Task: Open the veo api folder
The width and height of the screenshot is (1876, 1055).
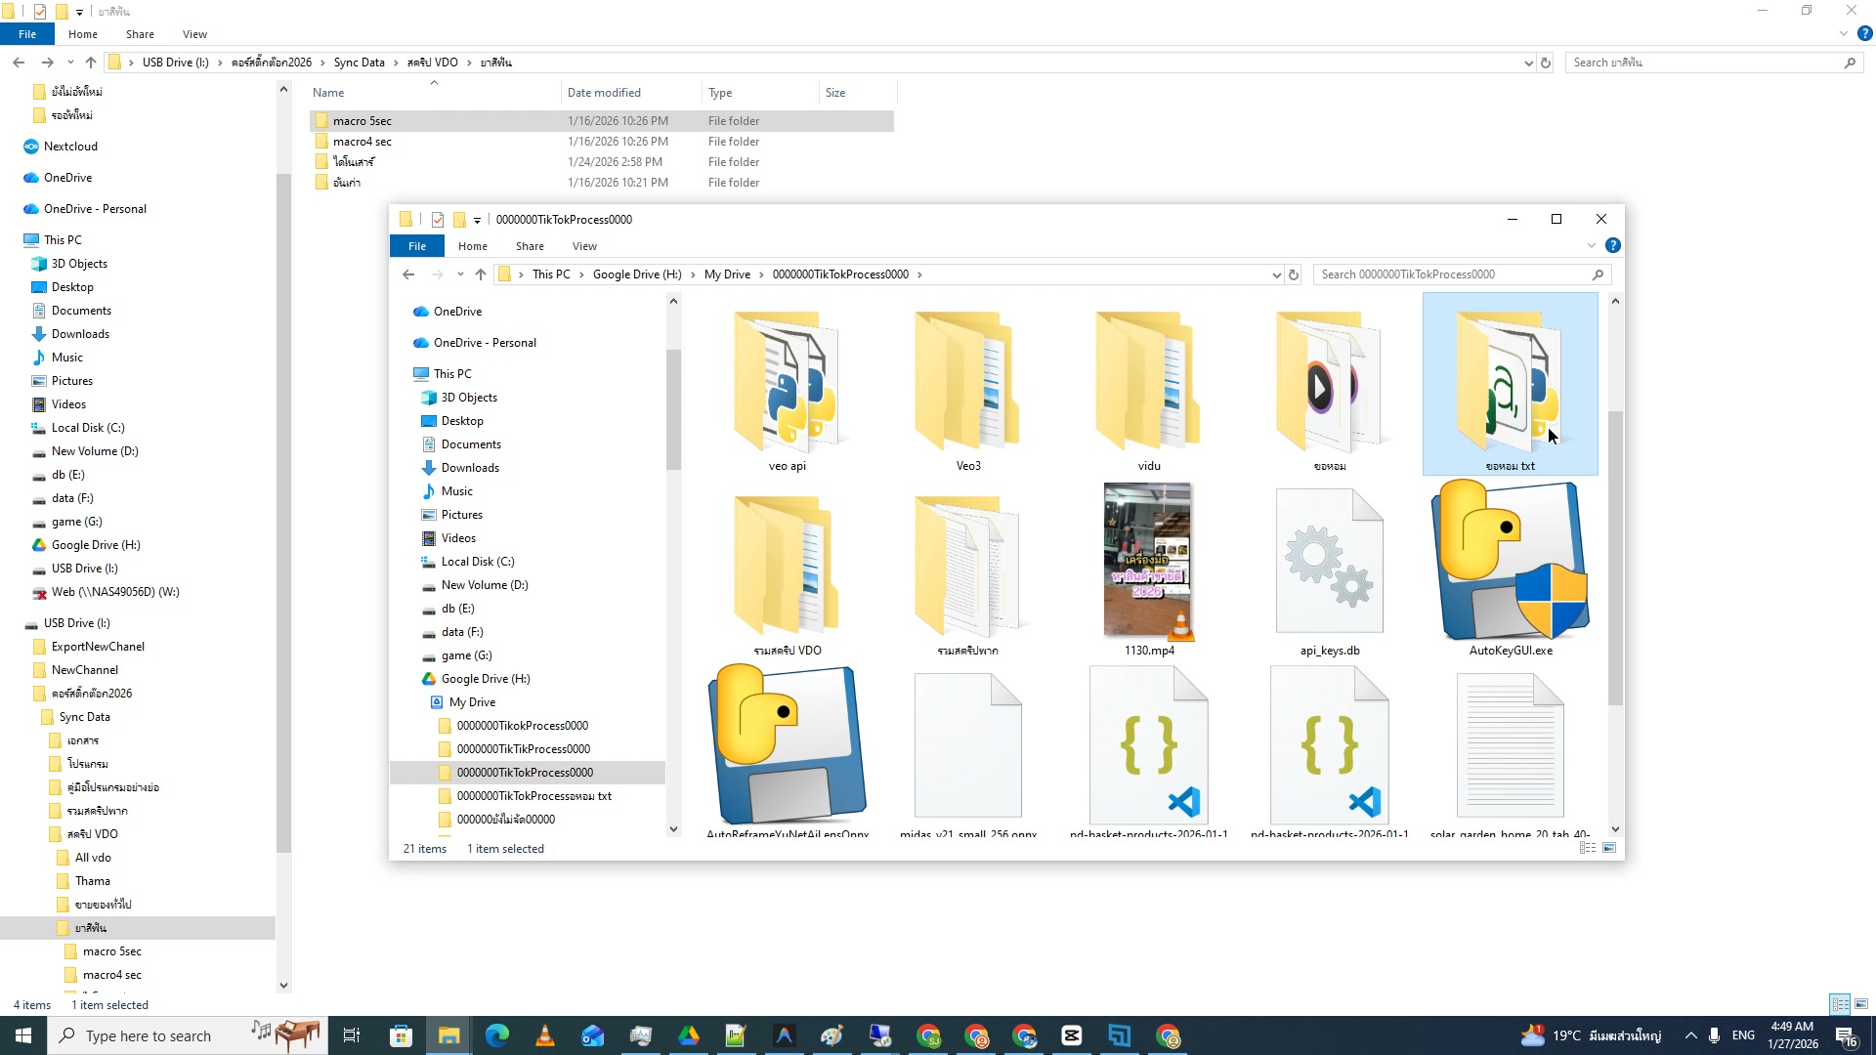Action: tap(787, 381)
